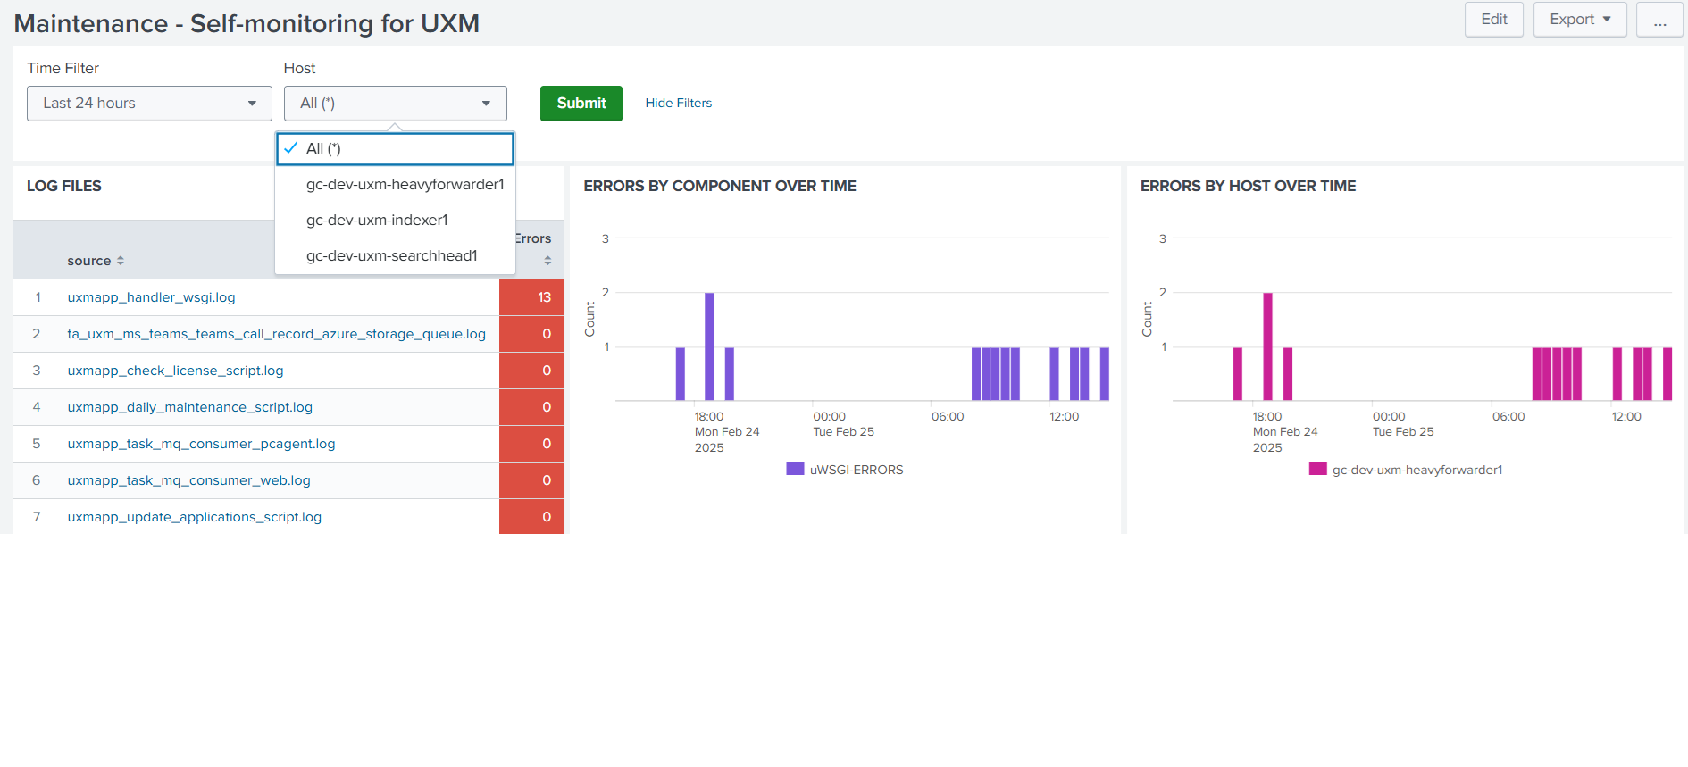Expand the Export dropdown menu

tap(1579, 20)
